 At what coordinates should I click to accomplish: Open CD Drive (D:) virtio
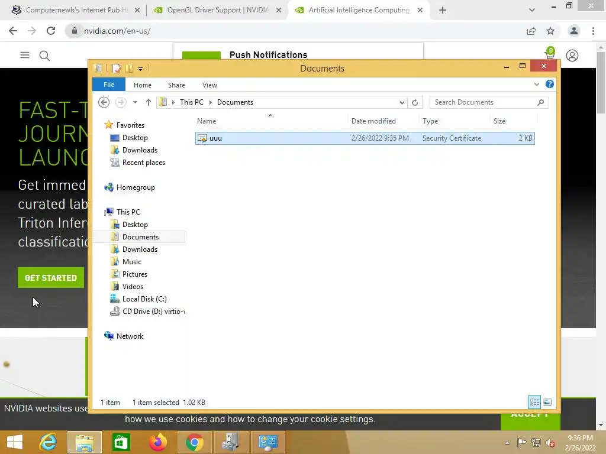[x=153, y=311]
